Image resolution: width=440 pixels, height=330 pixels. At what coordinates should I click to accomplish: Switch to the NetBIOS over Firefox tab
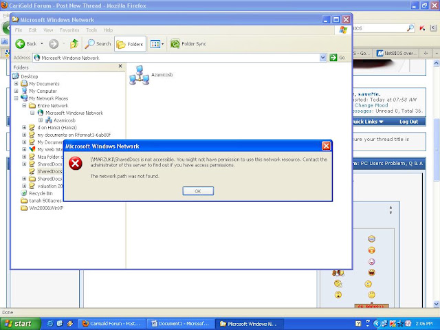(x=397, y=53)
